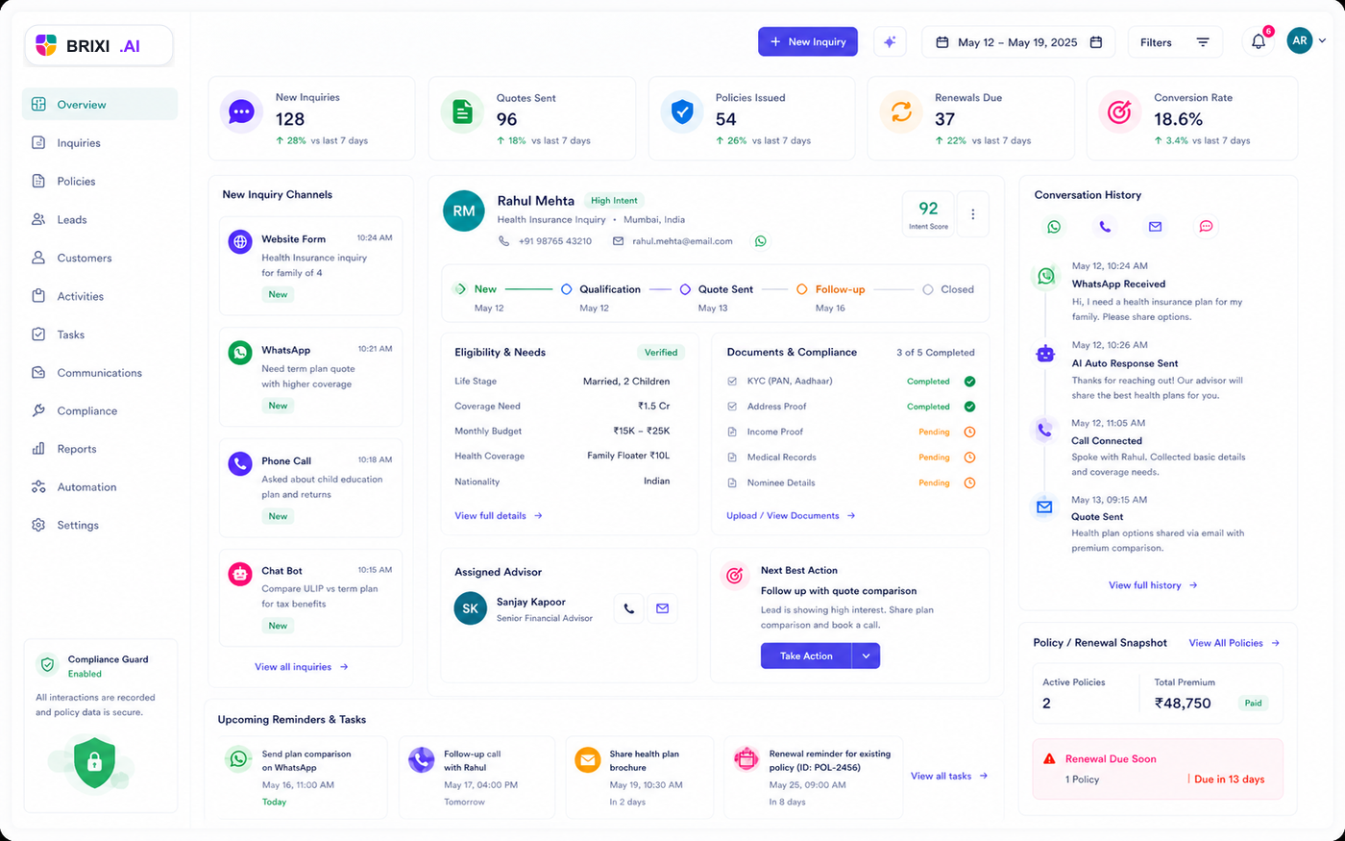Viewport: 1345px width, 841px height.
Task: Open the Filters dropdown
Action: [x=1175, y=42]
